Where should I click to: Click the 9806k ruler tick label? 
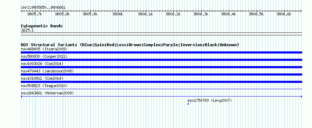(x=118, y=14)
